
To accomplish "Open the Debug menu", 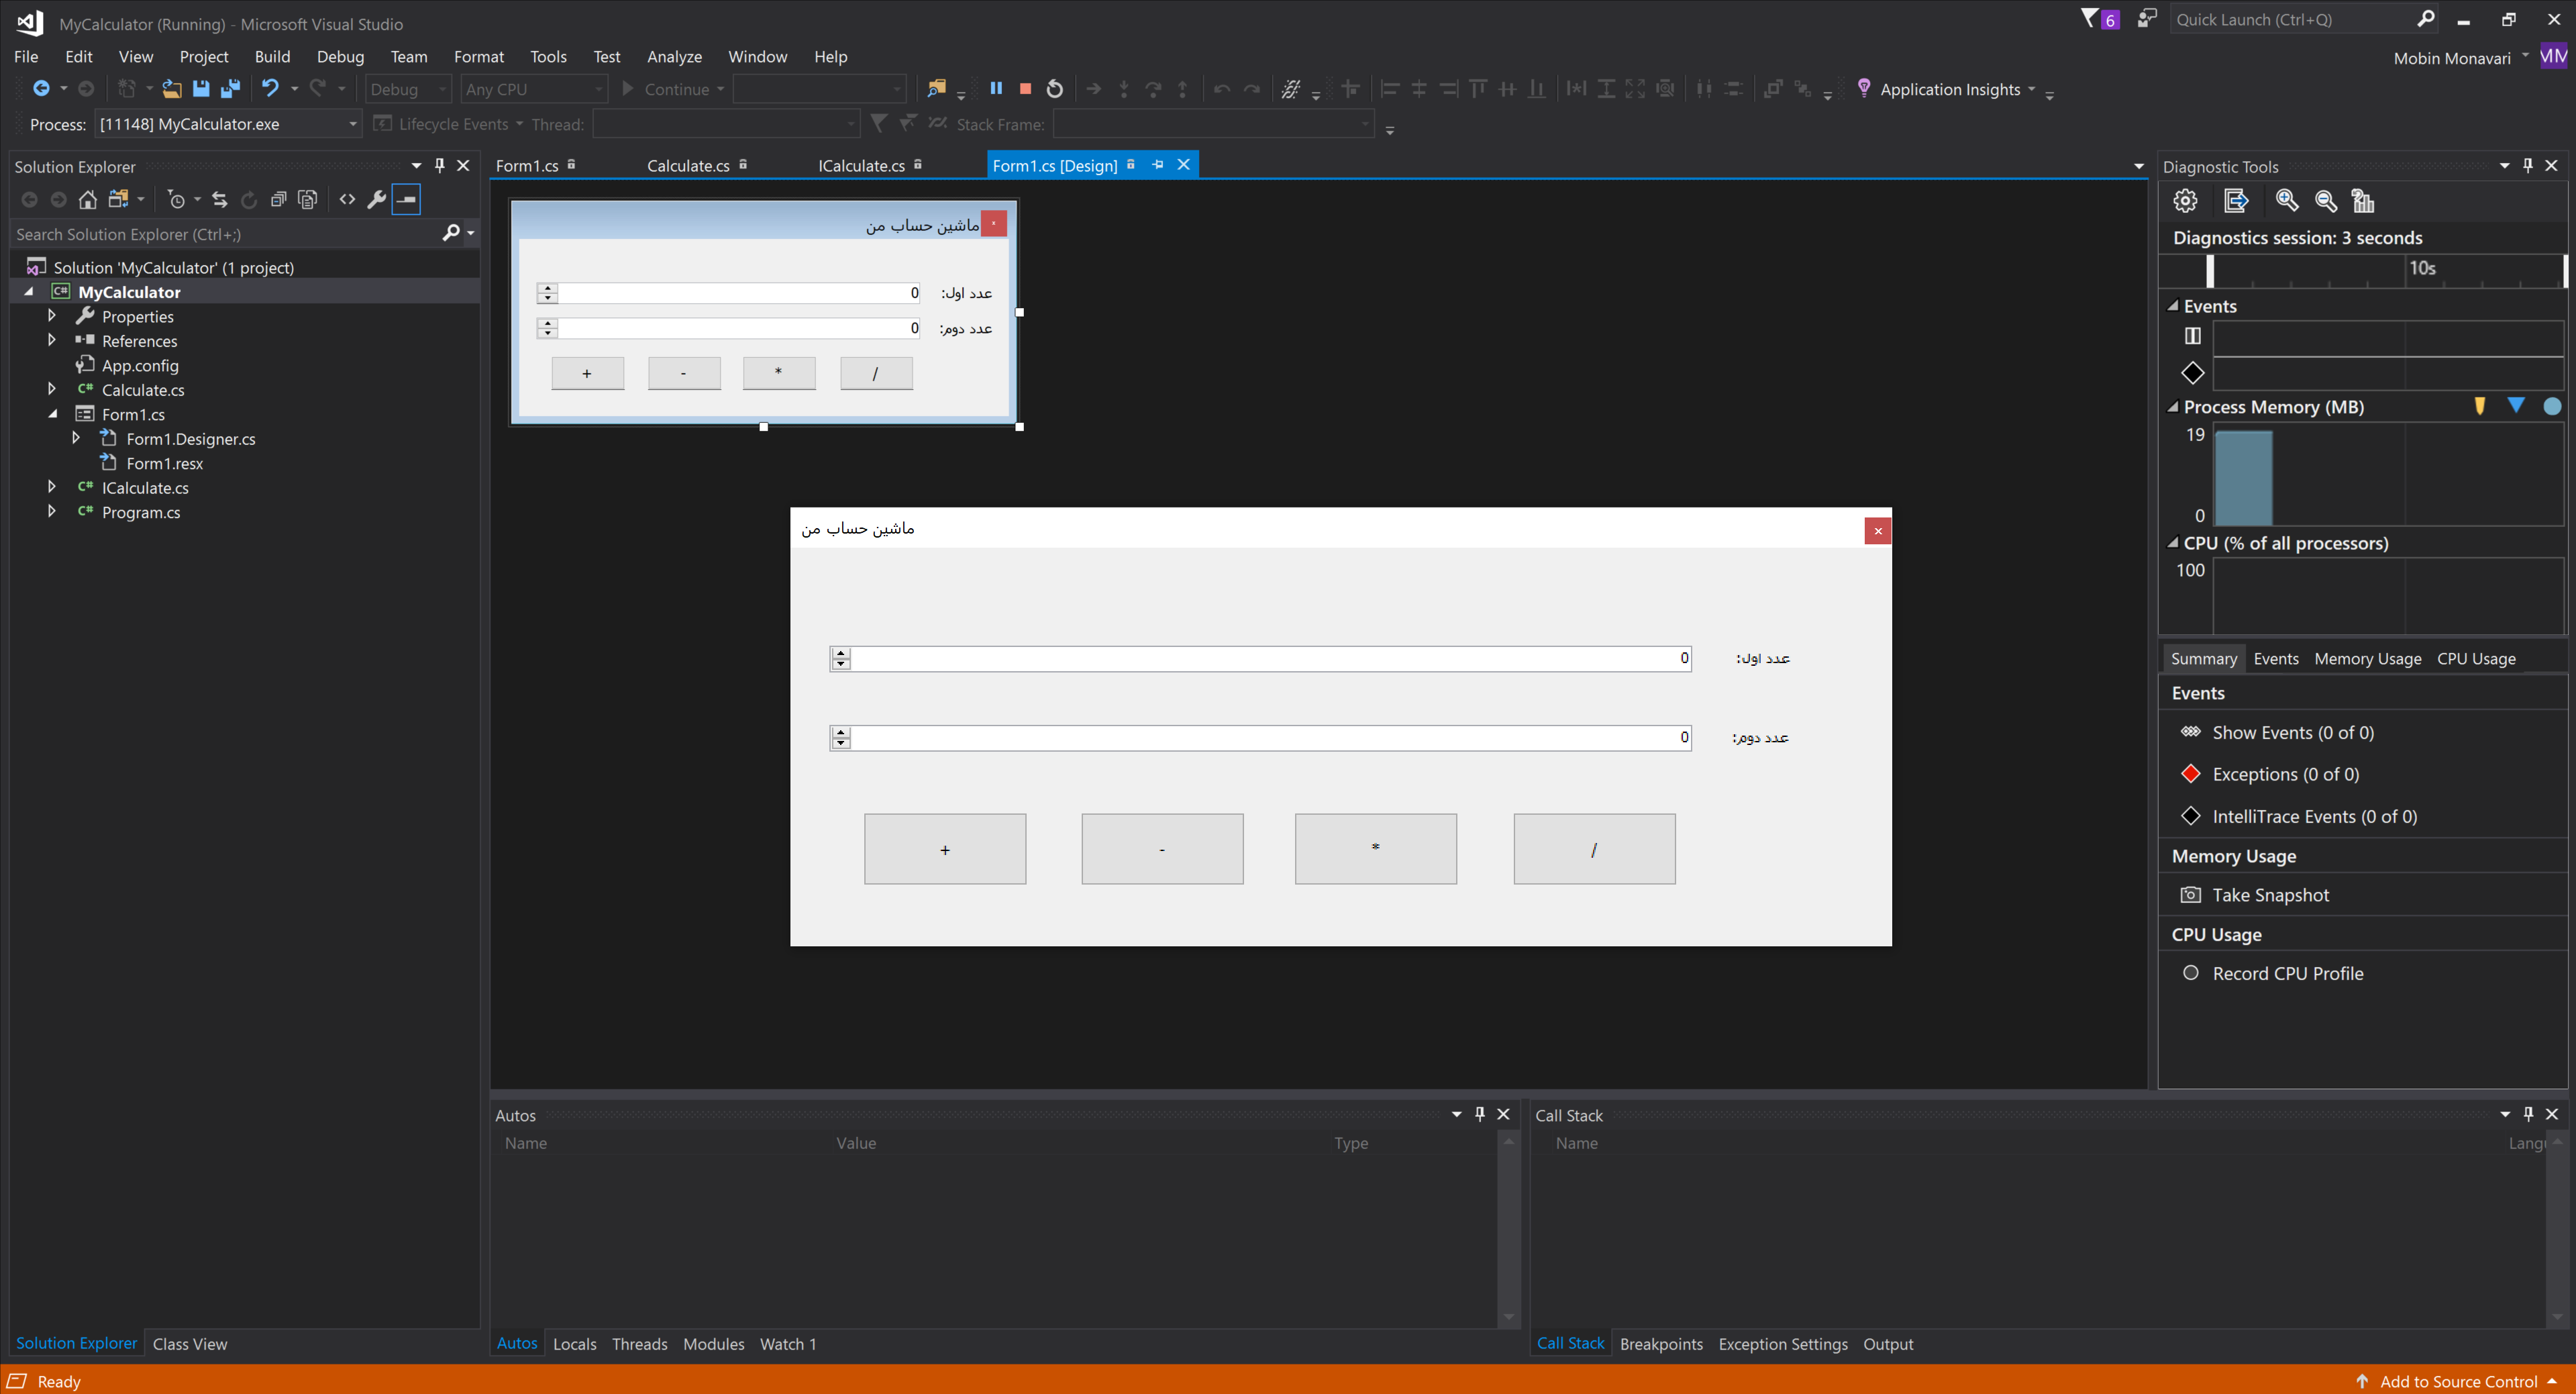I will (340, 57).
